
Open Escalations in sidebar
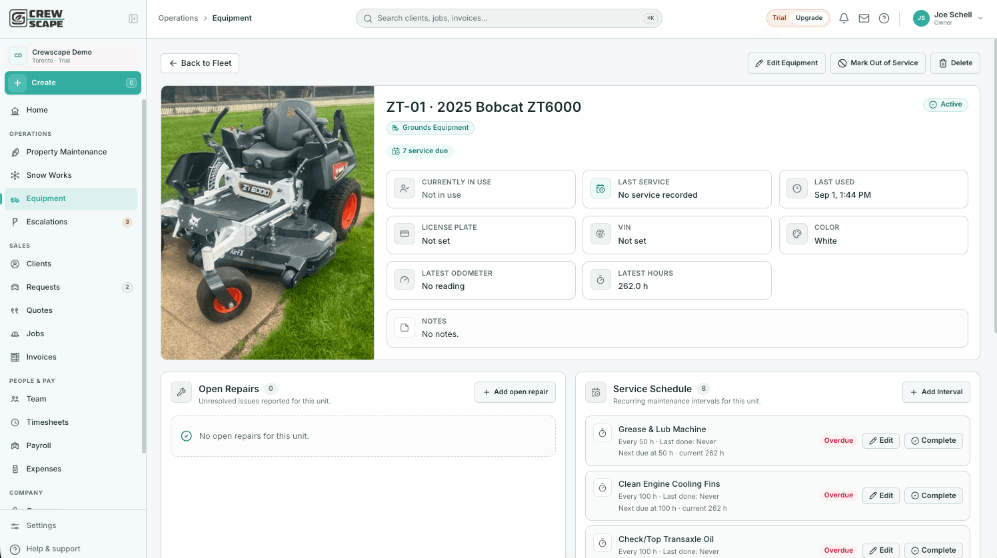[71, 222]
